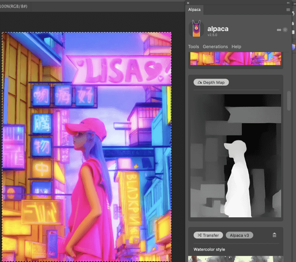Screen dimensions: 296x262
Task: Switch to the Alpaca panel tab
Action: 195,9
